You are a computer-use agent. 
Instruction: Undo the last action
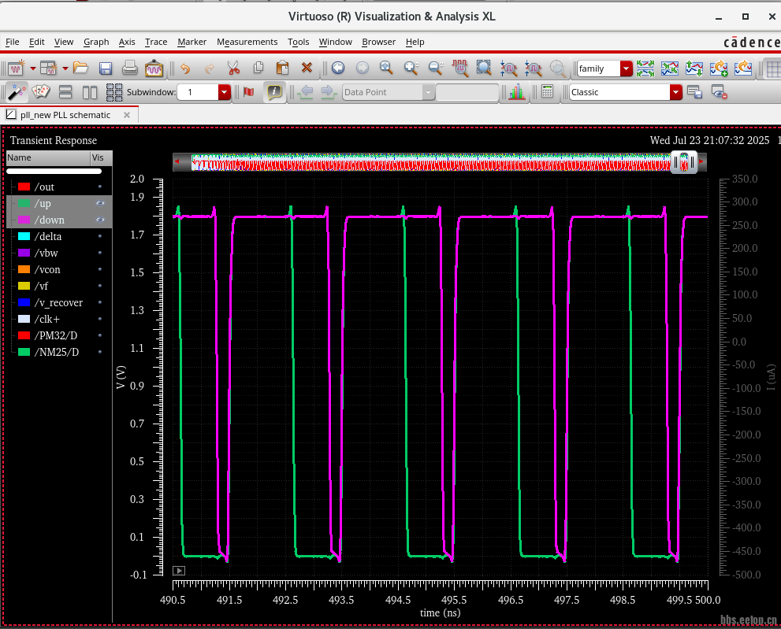[x=185, y=68]
